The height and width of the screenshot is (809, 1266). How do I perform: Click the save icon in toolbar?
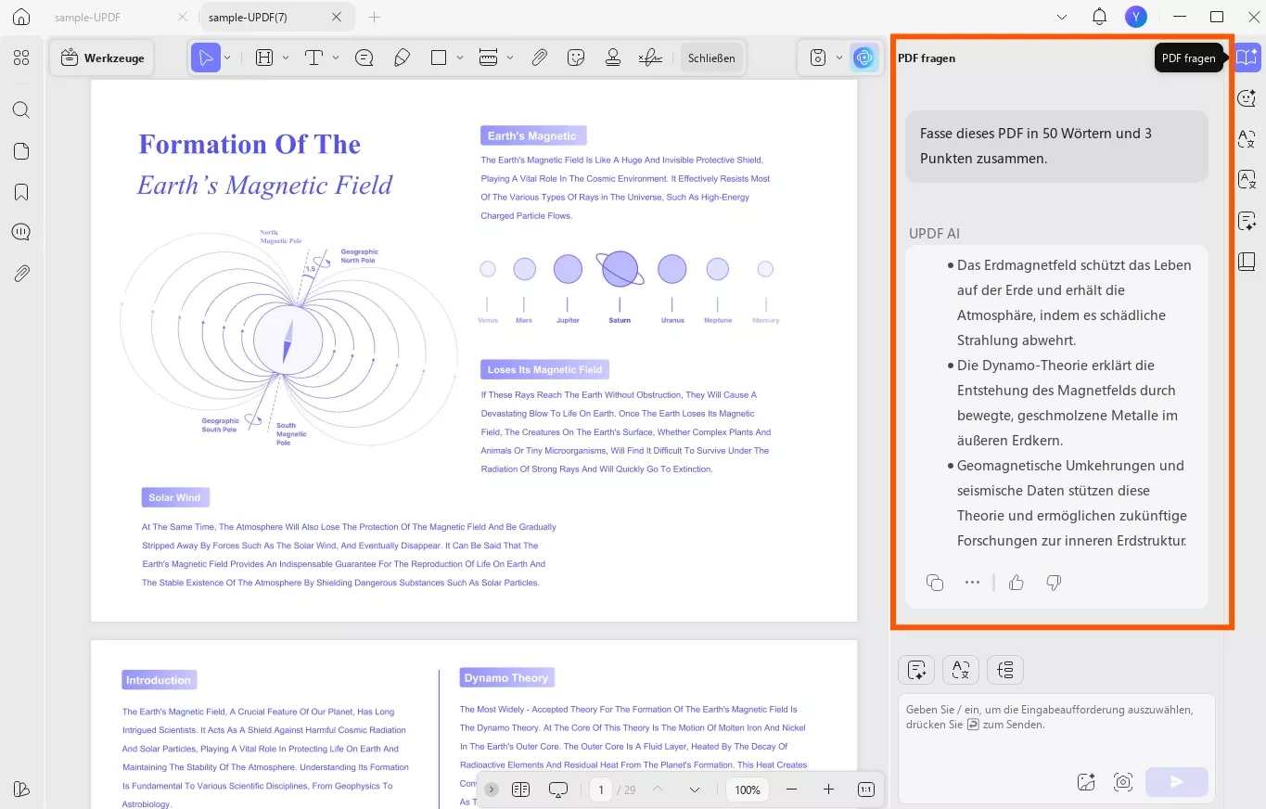(x=818, y=58)
